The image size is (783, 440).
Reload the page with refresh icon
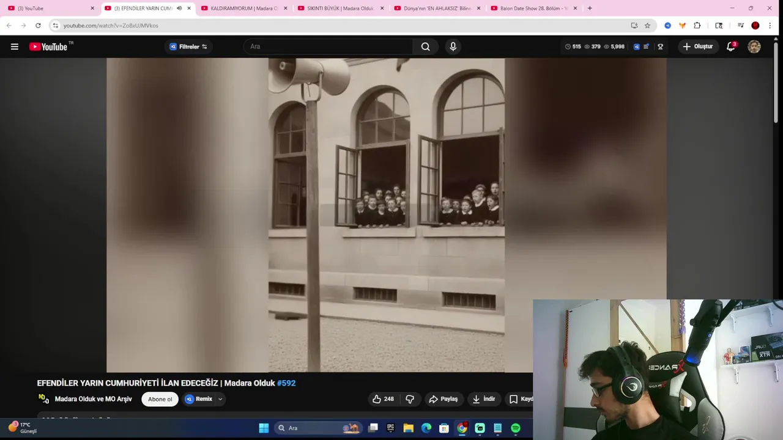pos(38,26)
